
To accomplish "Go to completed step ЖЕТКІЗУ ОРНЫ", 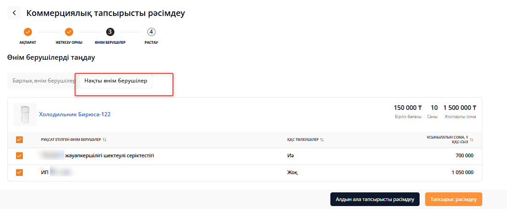I will coord(69,32).
